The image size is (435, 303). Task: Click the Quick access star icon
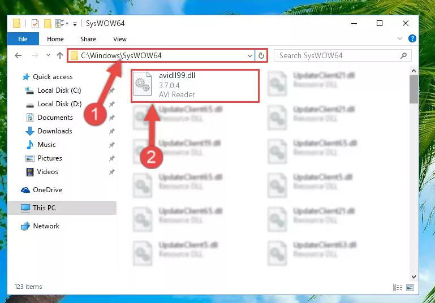click(26, 77)
